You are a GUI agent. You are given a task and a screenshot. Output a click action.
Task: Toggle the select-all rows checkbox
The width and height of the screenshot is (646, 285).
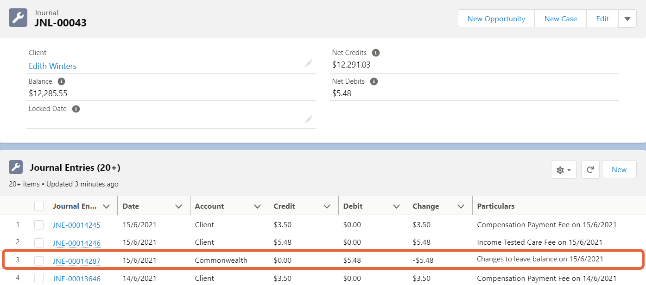click(x=39, y=206)
